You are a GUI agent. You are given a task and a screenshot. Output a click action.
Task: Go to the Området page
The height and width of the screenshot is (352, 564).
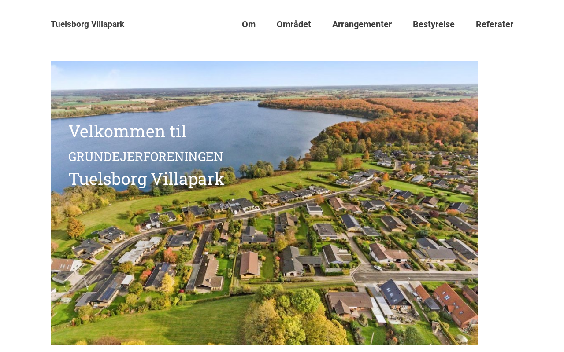[x=294, y=24]
